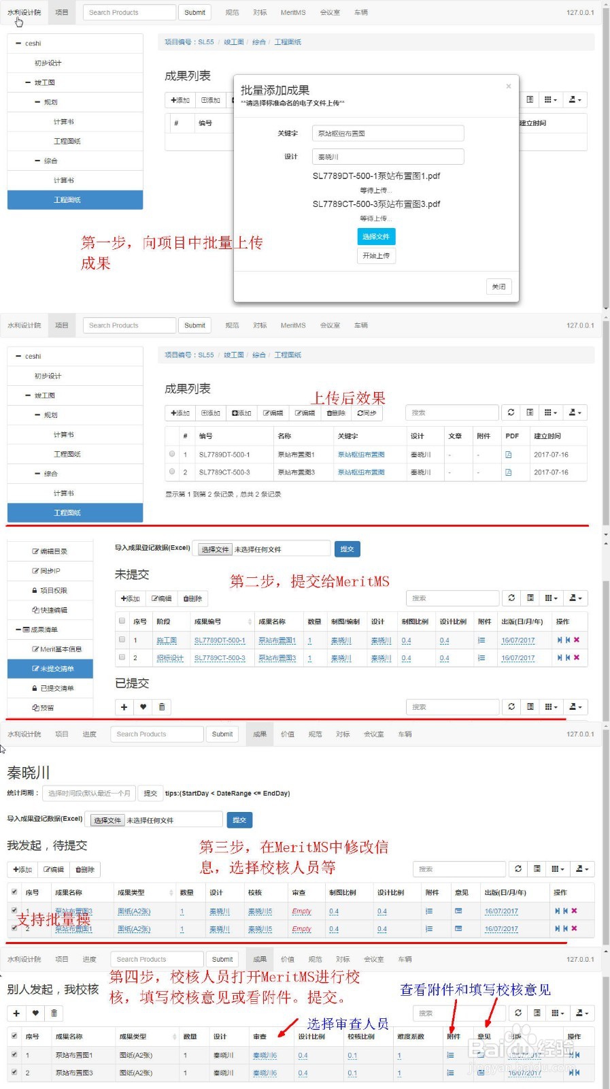Click 搜索 box in 上传后效果 成果列表 toolbar
The image size is (610, 1089).
pyautogui.click(x=452, y=412)
